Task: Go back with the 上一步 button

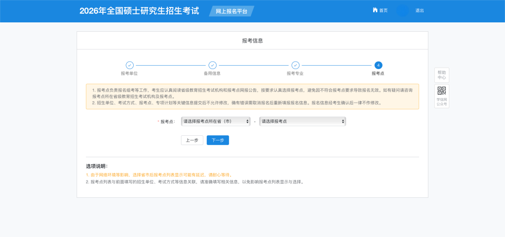Action: (192, 140)
